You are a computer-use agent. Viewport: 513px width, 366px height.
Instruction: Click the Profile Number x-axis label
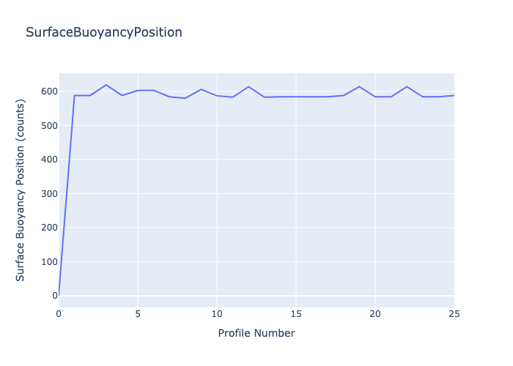(x=256, y=333)
